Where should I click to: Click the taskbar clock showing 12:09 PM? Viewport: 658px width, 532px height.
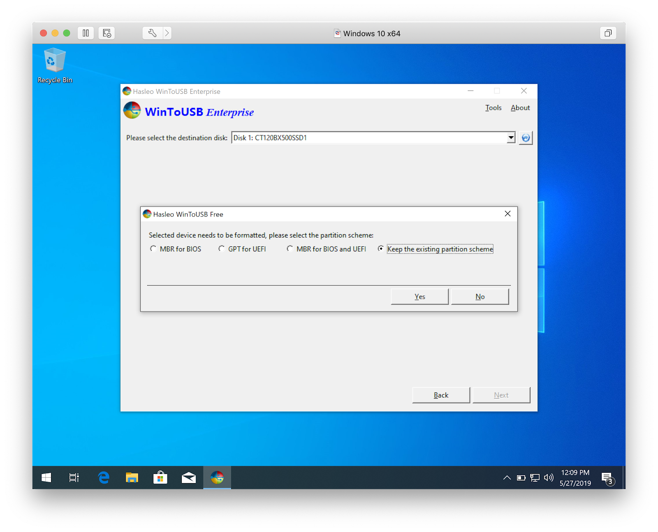[x=575, y=478]
